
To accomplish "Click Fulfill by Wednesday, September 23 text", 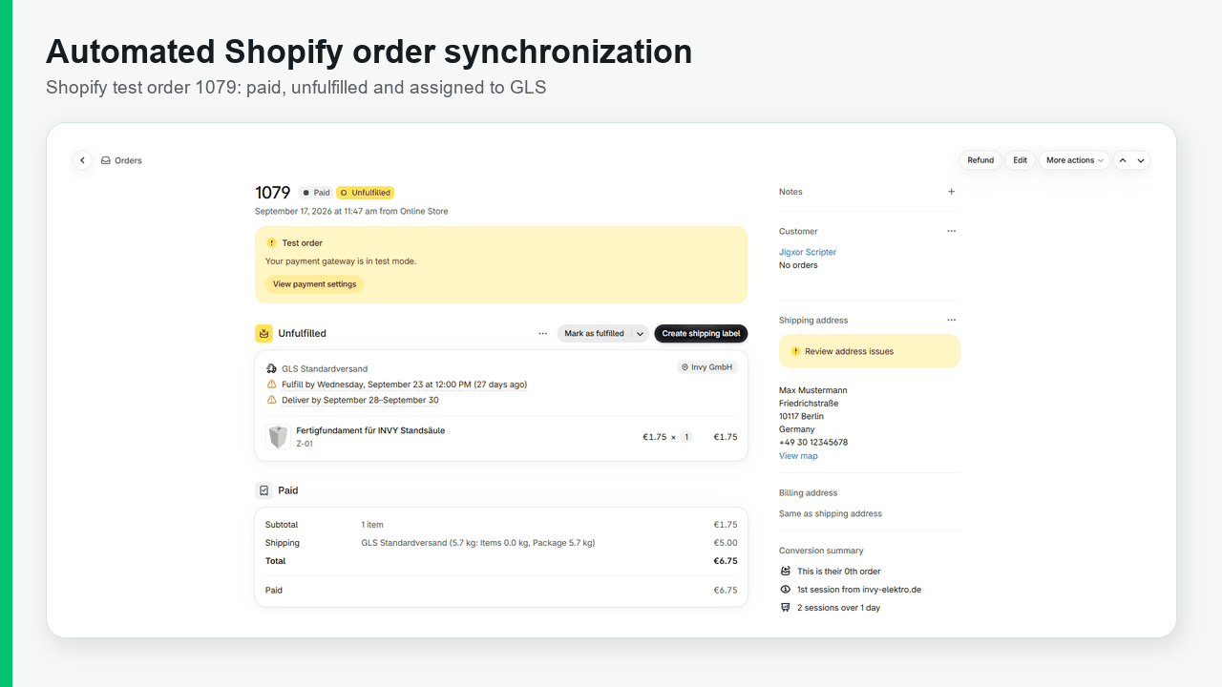I will click(x=405, y=385).
